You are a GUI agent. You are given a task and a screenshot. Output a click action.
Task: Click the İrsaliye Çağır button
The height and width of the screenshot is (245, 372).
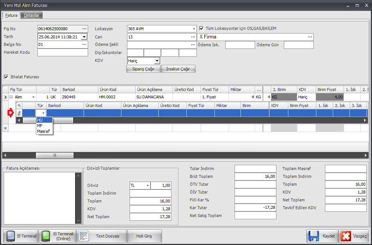coord(178,69)
